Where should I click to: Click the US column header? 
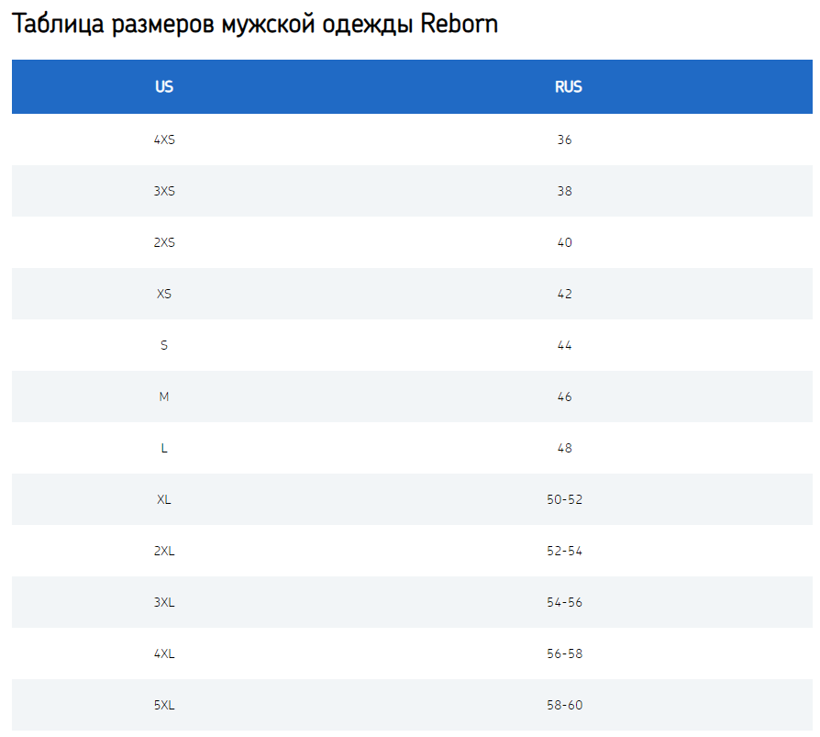coord(164,87)
